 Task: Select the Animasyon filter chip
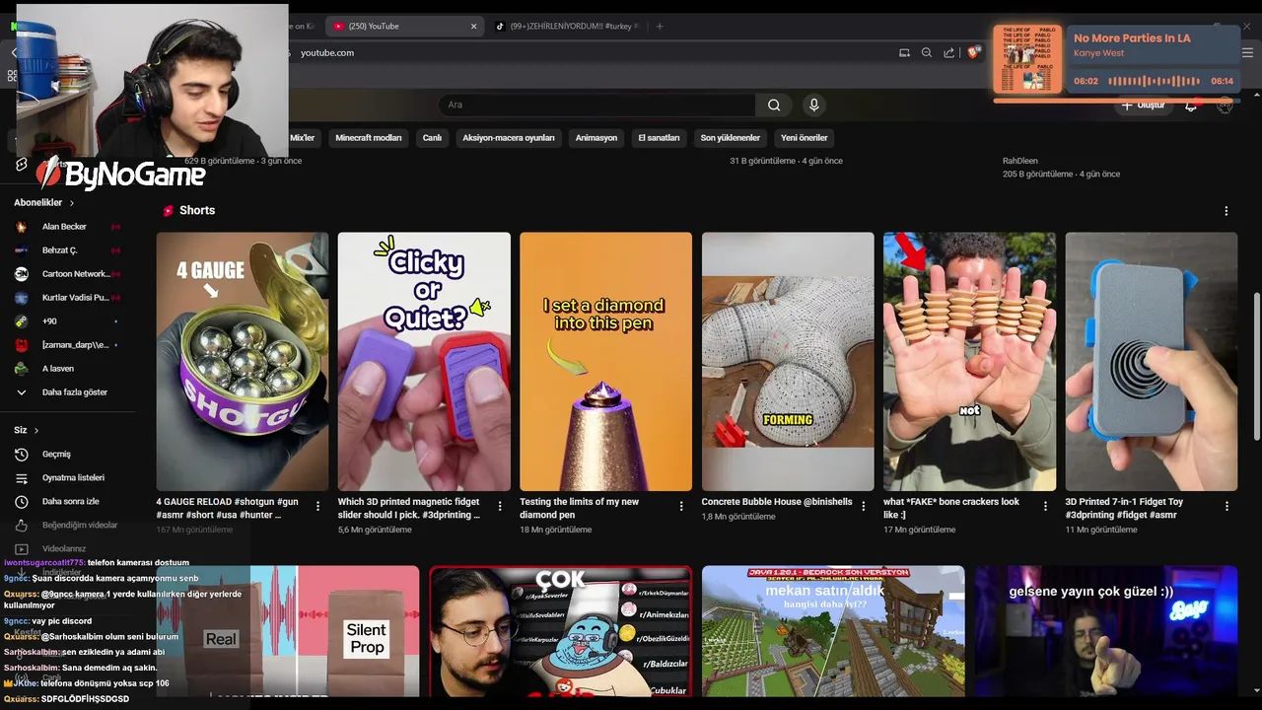tap(596, 138)
